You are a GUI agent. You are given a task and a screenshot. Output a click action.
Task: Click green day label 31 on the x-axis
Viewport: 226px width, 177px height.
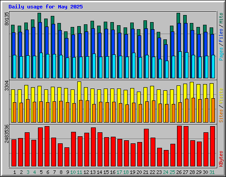coord(212,172)
